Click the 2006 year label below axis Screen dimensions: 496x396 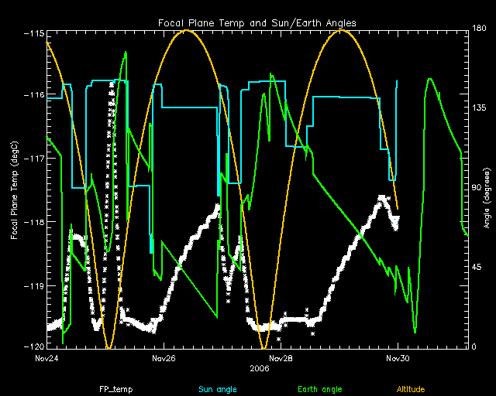click(x=260, y=369)
